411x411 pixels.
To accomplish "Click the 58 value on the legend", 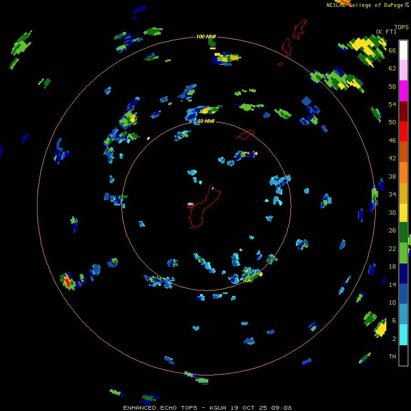I will [392, 86].
